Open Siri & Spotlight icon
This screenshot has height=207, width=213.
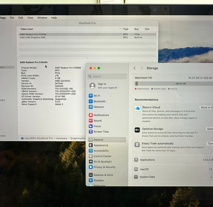point(91,161)
